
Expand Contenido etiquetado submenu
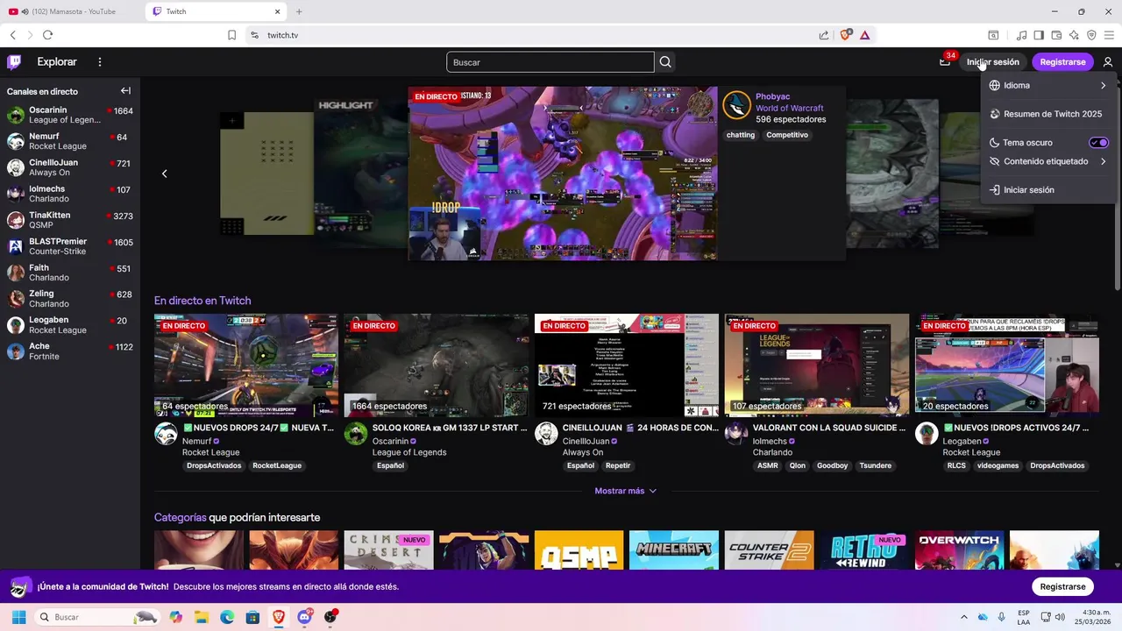[1048, 161]
